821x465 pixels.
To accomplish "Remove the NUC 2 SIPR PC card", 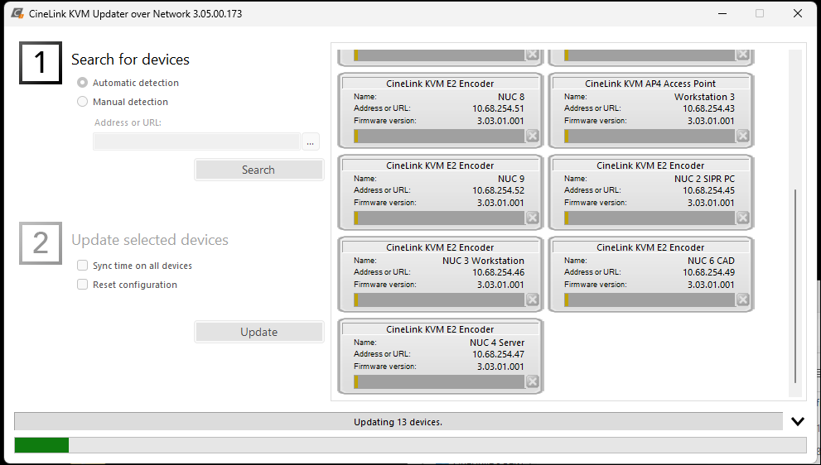I will click(x=742, y=218).
